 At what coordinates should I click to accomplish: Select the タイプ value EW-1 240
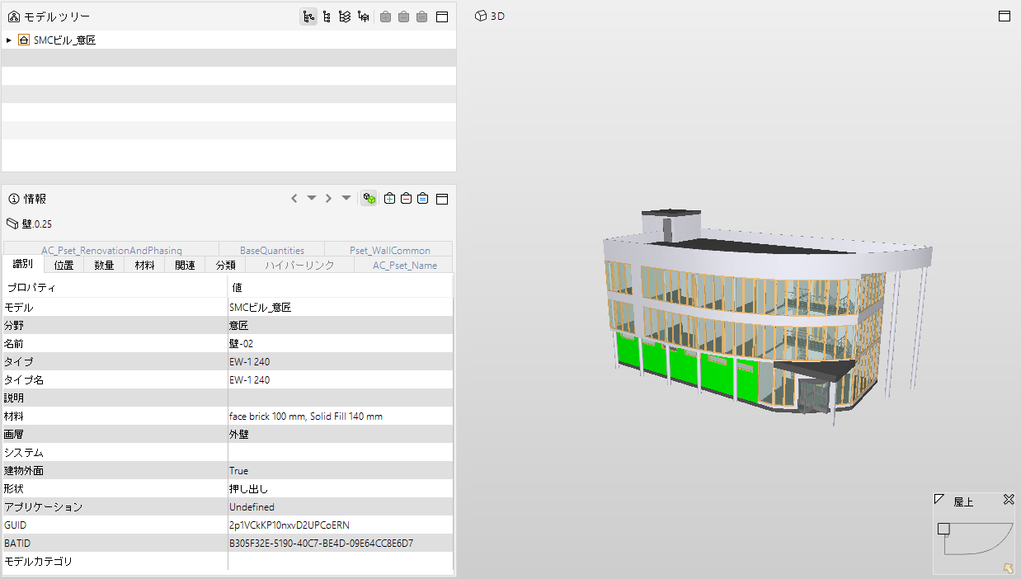pyautogui.click(x=249, y=362)
